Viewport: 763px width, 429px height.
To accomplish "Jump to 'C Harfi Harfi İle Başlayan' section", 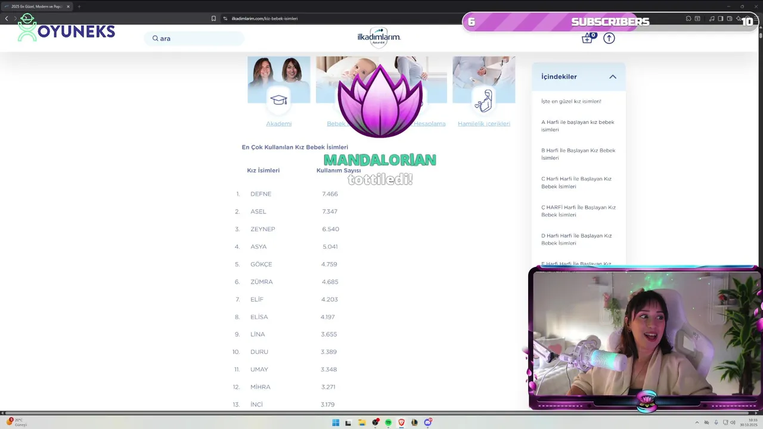I will (x=576, y=182).
